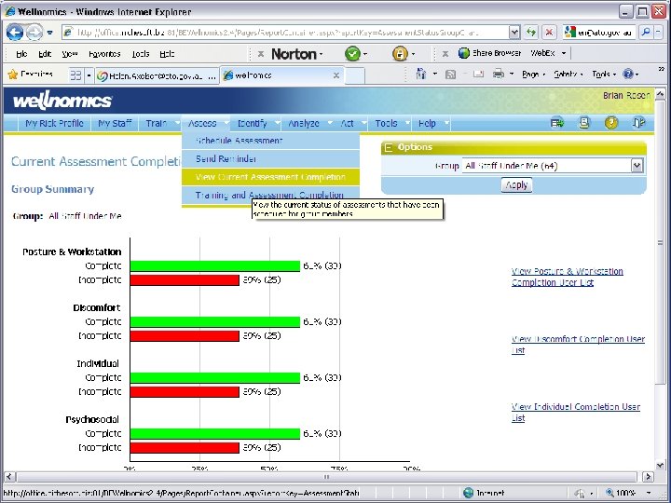Image resolution: width=671 pixels, height=503 pixels.
Task: Click the RSS feeds icon in command bar
Action: 450,75
